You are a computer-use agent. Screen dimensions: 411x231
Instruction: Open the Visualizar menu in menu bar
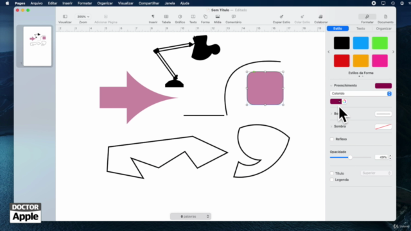126,3
